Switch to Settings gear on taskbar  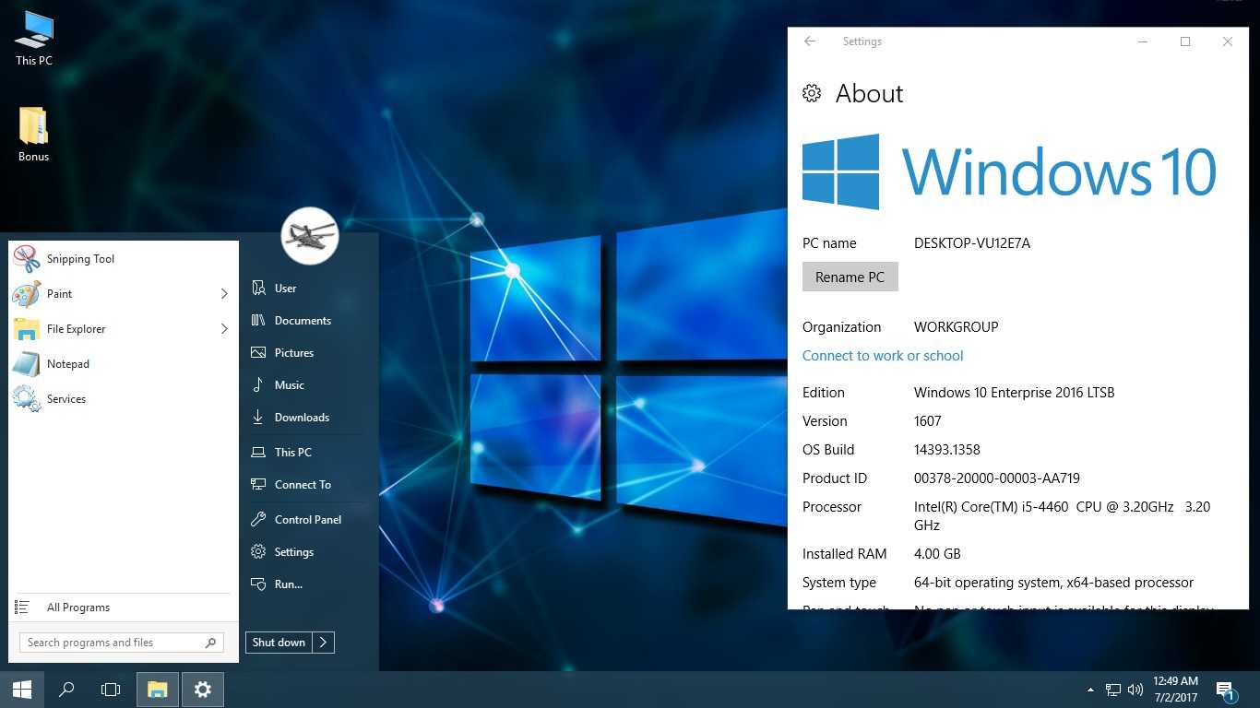pyautogui.click(x=203, y=690)
